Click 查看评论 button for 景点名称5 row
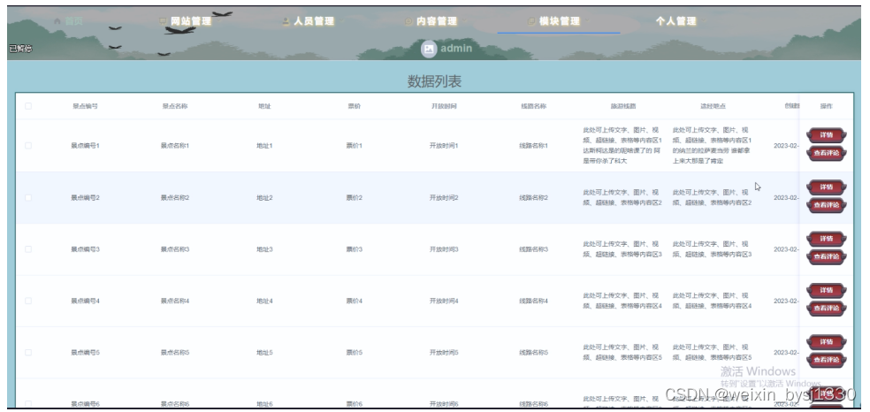The image size is (870, 412). click(x=826, y=360)
